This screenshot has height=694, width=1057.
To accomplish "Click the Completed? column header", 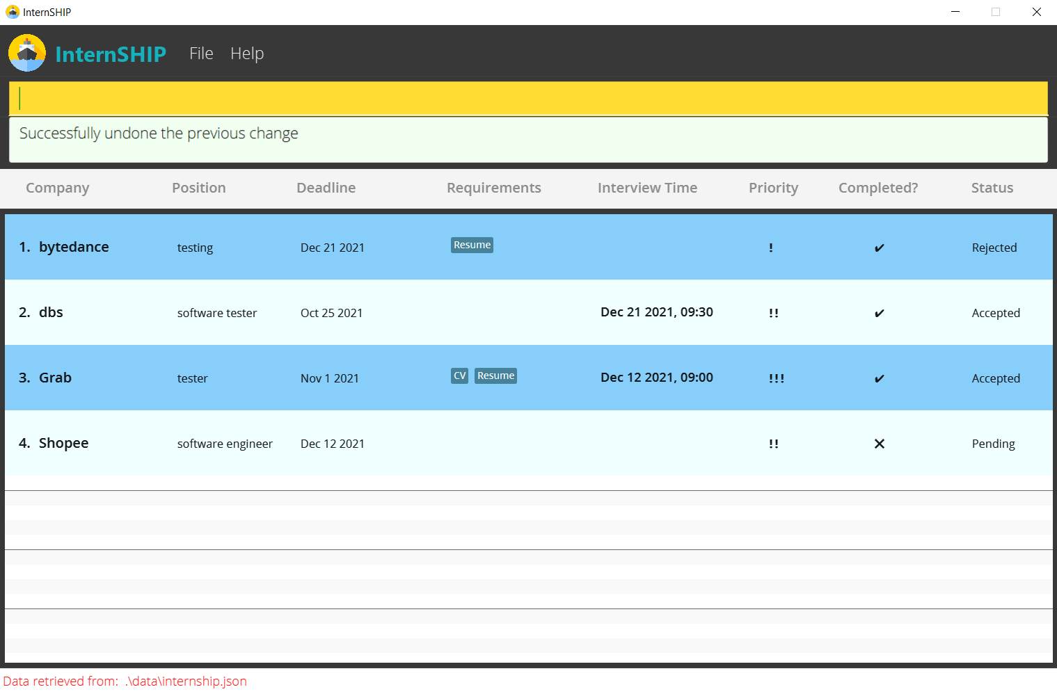I will tap(878, 188).
